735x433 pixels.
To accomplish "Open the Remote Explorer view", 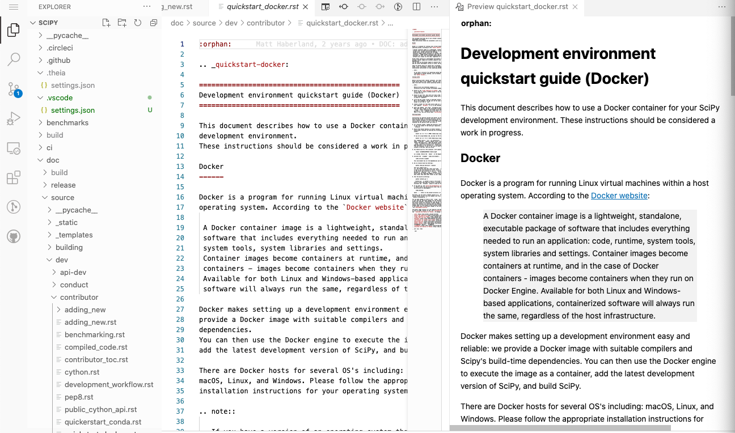I will (x=14, y=148).
